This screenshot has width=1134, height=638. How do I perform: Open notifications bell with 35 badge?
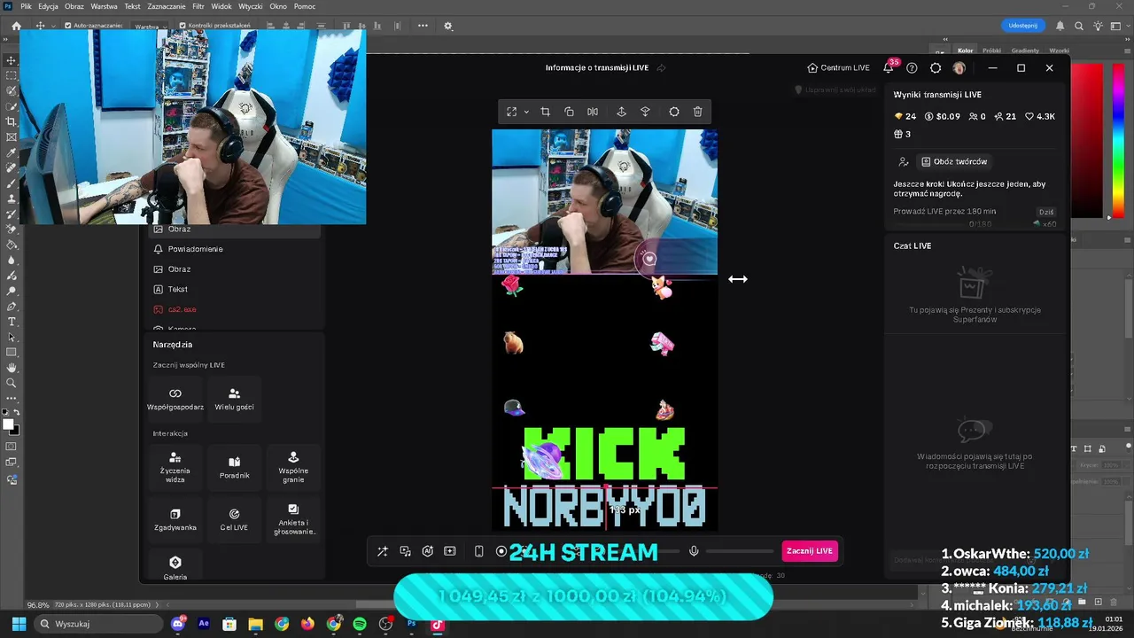pyautogui.click(x=889, y=67)
